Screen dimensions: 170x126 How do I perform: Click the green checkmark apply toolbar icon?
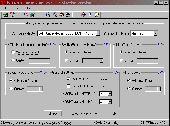[6, 15]
